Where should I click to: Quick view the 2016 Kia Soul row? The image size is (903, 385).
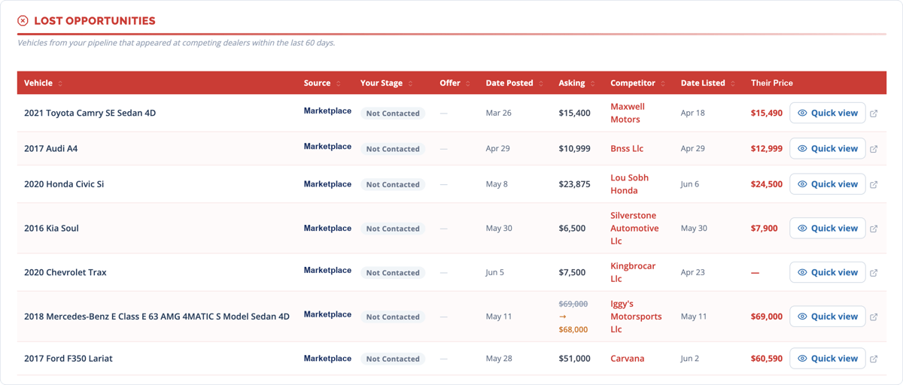point(827,228)
